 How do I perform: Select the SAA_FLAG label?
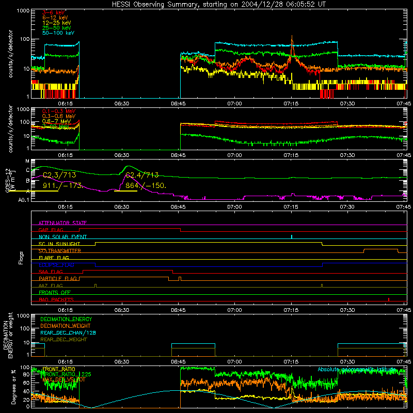tap(51, 272)
